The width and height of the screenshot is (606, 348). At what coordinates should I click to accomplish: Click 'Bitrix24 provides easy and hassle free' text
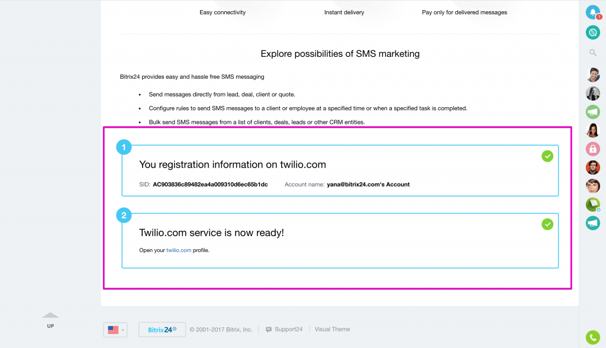click(x=192, y=77)
